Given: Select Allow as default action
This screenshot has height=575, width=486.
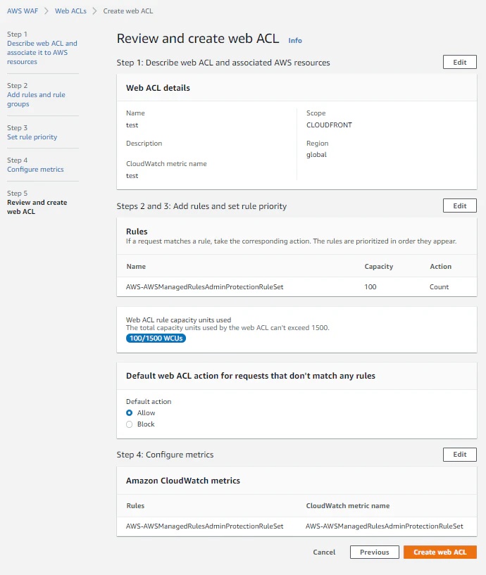Looking at the screenshot, I should [x=130, y=413].
